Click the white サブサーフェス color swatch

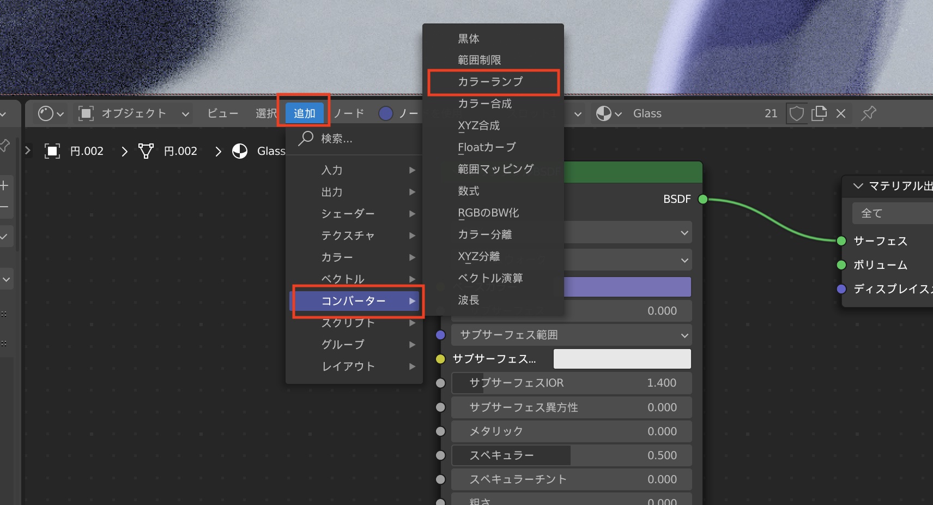622,359
